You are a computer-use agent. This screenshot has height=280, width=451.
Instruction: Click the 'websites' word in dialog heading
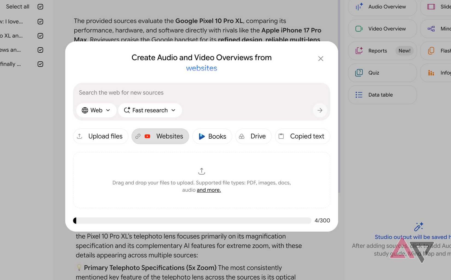point(202,68)
